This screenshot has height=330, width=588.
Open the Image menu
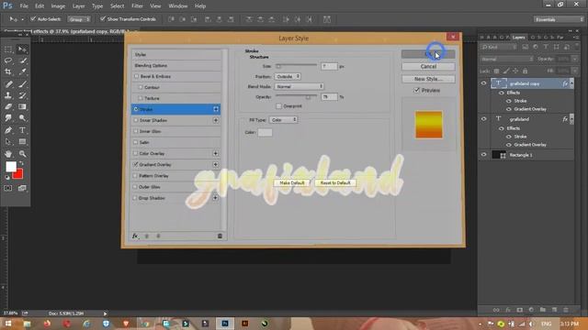point(58,6)
